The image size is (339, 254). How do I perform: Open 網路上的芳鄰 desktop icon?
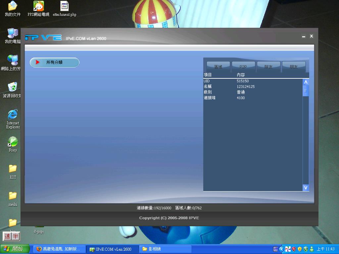[x=11, y=63]
